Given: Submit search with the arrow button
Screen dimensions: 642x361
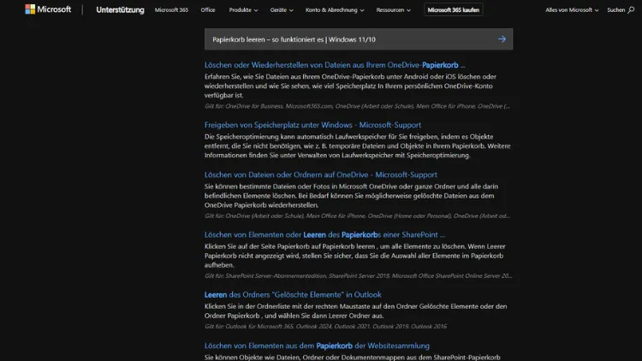Looking at the screenshot, I should 502,39.
